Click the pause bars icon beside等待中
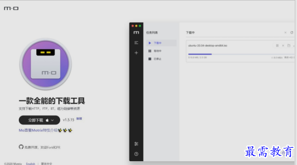Image resolution: width=297 pixels, height=165 pixels. 150,51
